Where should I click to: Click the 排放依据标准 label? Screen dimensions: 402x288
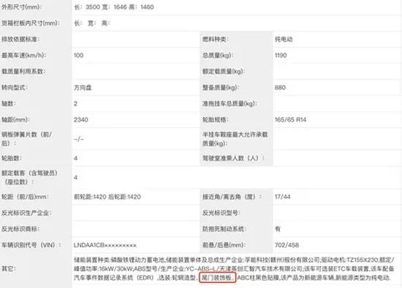[x=20, y=39]
